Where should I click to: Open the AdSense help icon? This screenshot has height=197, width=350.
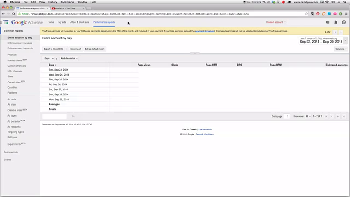344,22
